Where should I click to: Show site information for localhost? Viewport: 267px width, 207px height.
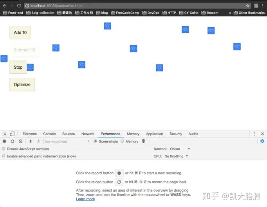tap(27, 6)
